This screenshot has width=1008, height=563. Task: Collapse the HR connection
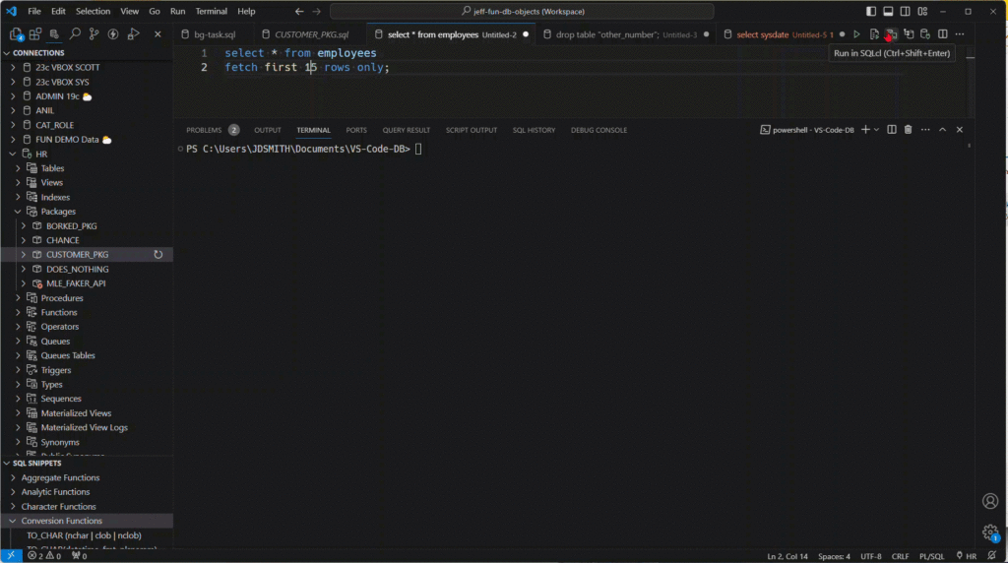click(13, 155)
